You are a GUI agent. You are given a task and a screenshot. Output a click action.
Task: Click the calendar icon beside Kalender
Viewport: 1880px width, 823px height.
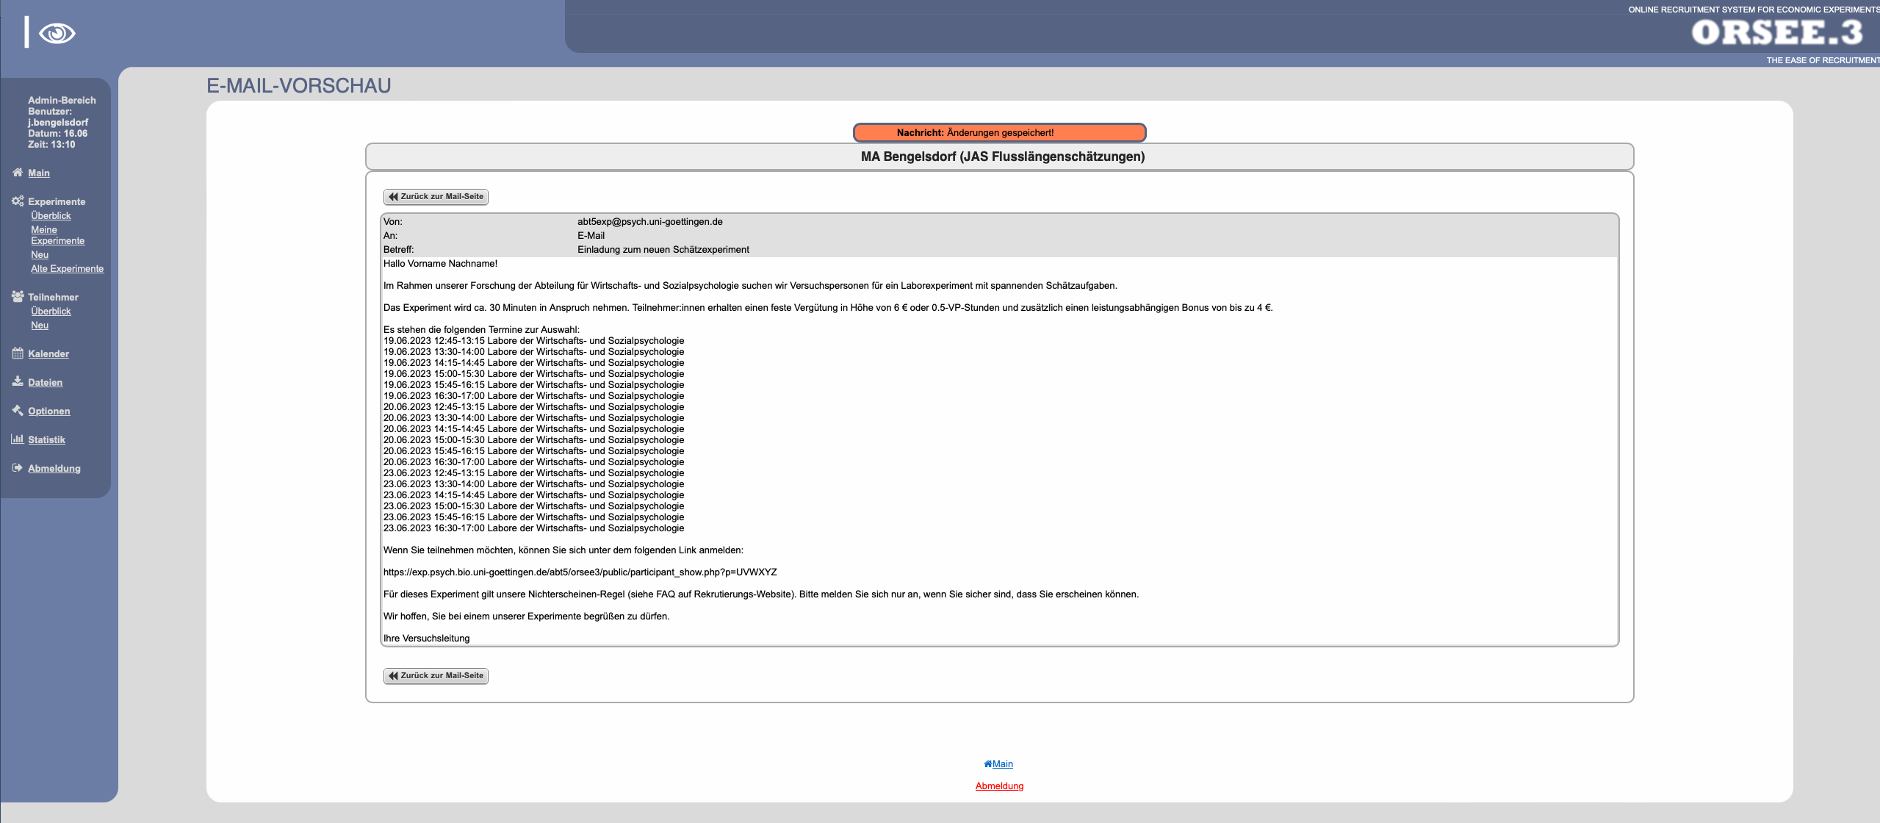(18, 353)
